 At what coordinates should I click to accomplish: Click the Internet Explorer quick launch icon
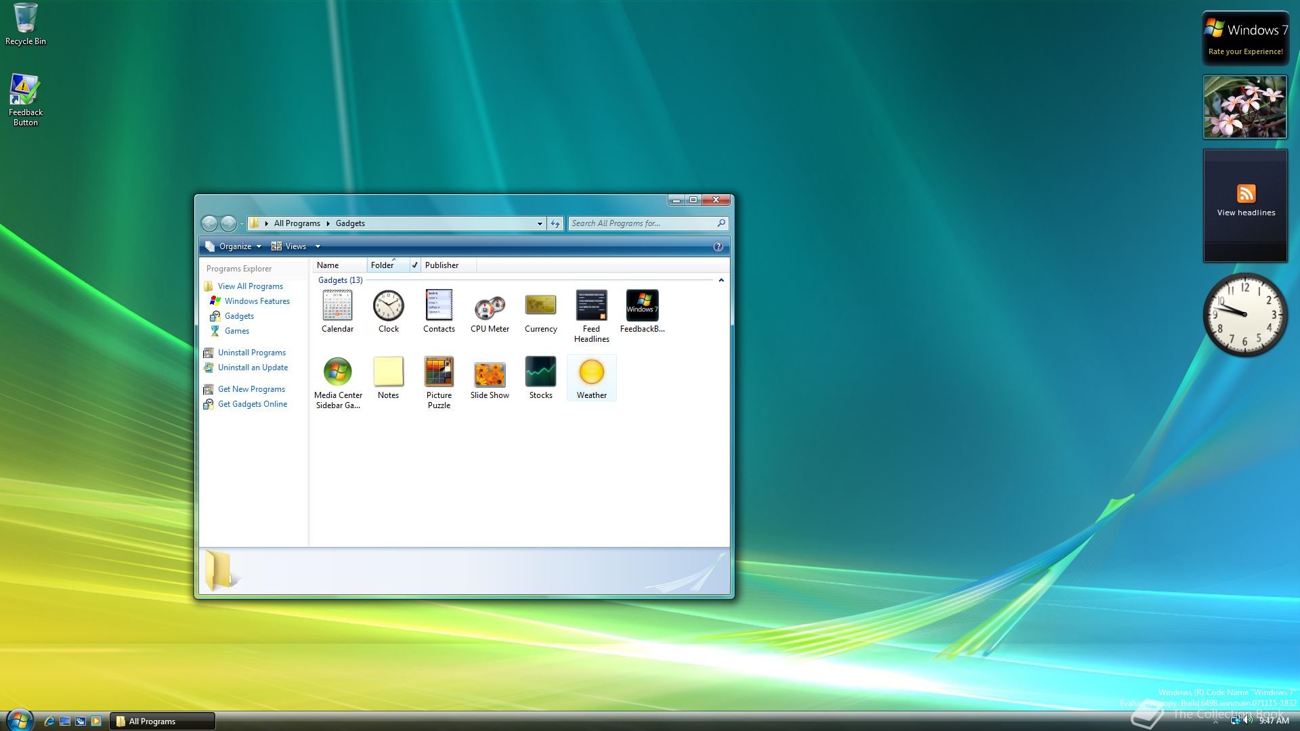[x=49, y=721]
